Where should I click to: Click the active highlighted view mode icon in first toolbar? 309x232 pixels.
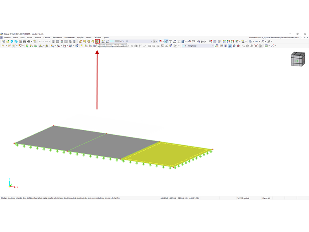(x=167, y=41)
